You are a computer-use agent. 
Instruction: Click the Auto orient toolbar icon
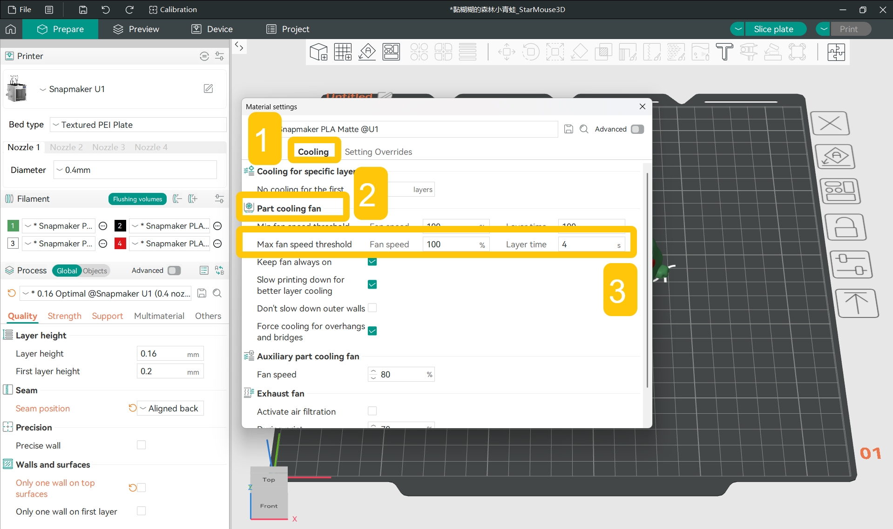pos(367,52)
